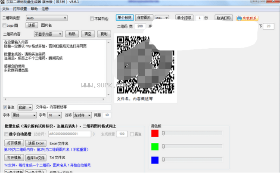
Task: Click the green channel slider
Action: pyautogui.click(x=192, y=146)
